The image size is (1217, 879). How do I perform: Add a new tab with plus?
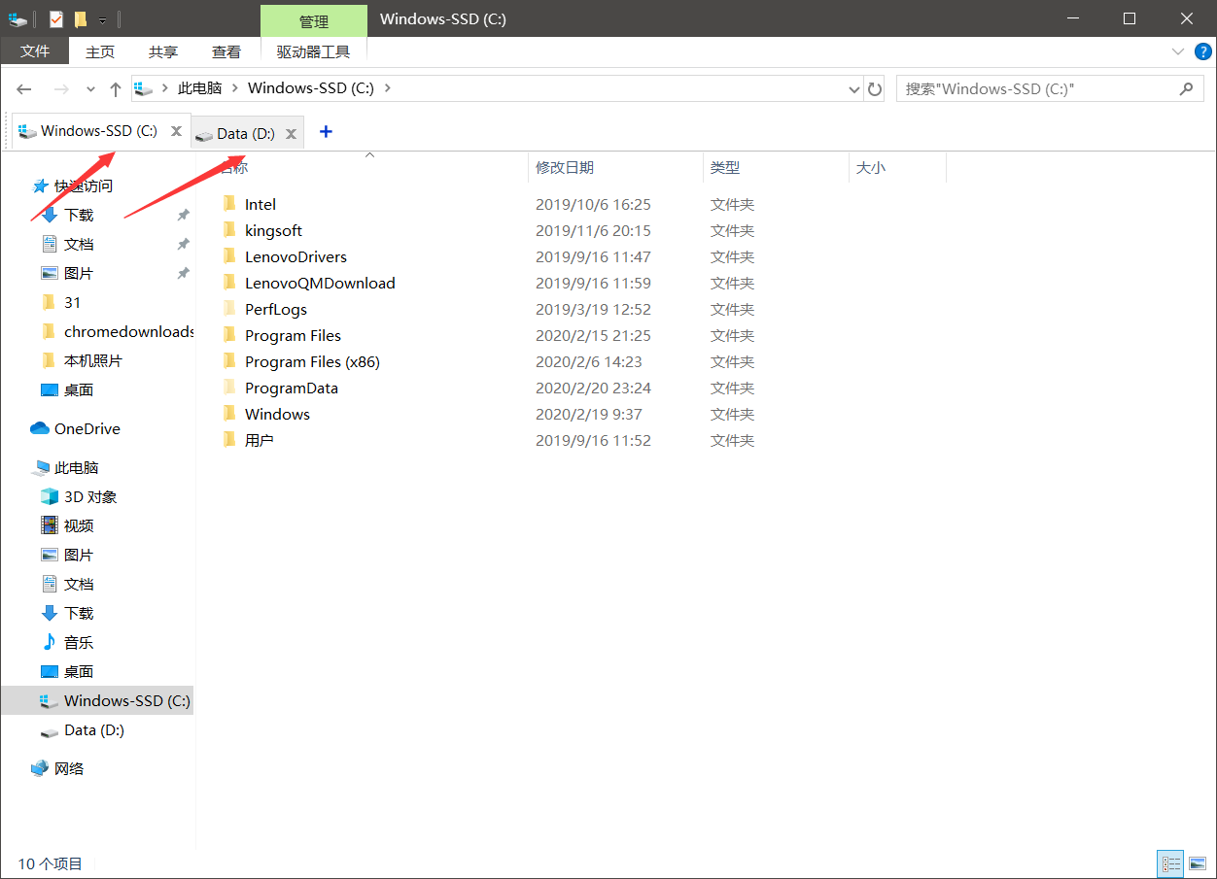pos(326,131)
